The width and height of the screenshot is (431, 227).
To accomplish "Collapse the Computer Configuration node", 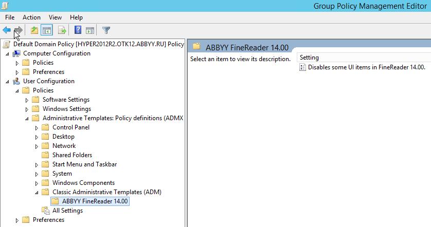I will pyautogui.click(x=7, y=54).
